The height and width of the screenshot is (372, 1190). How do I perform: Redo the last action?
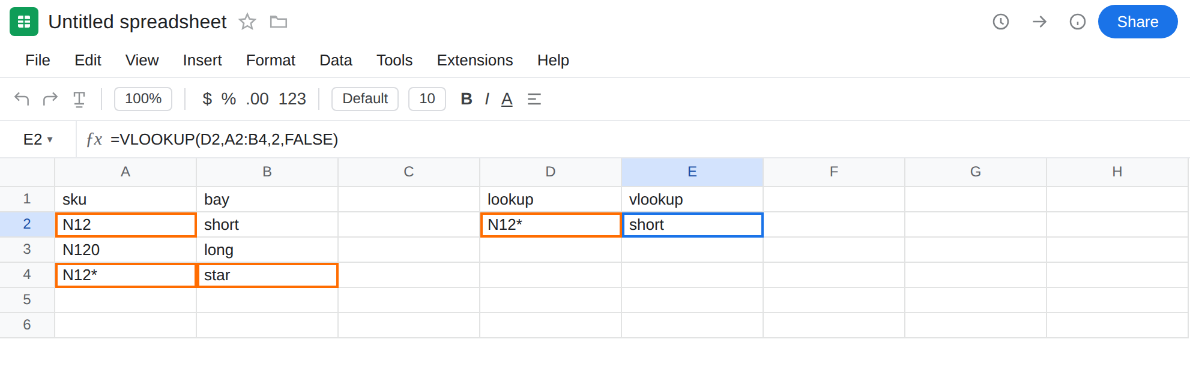click(50, 98)
